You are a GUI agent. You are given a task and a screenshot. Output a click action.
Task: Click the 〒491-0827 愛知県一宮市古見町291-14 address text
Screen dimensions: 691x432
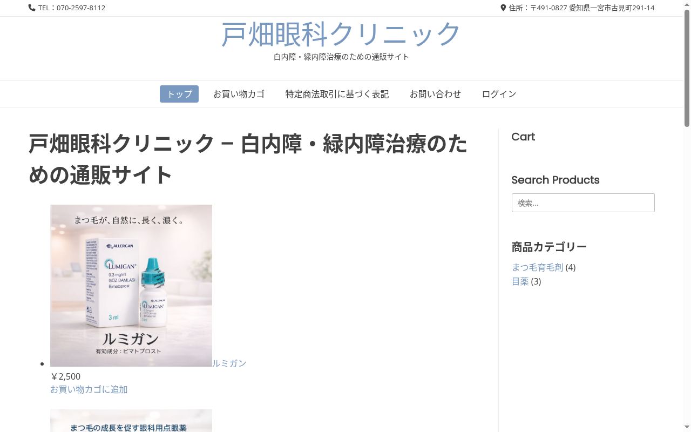(593, 8)
